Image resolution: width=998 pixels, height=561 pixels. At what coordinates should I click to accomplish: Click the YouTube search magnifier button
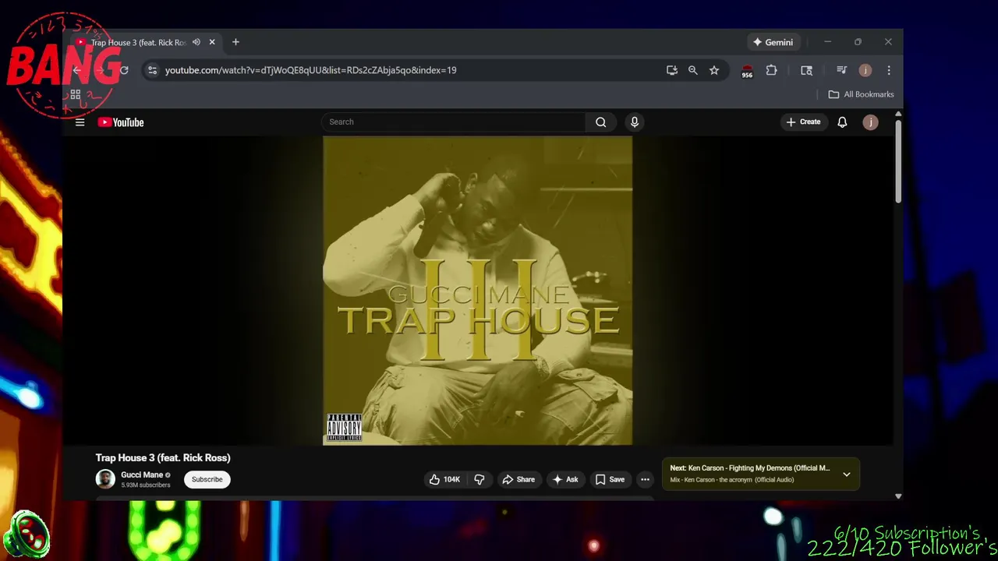pos(600,122)
